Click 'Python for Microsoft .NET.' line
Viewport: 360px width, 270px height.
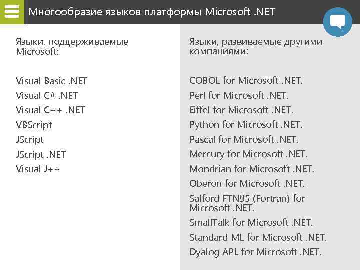tap(246, 124)
